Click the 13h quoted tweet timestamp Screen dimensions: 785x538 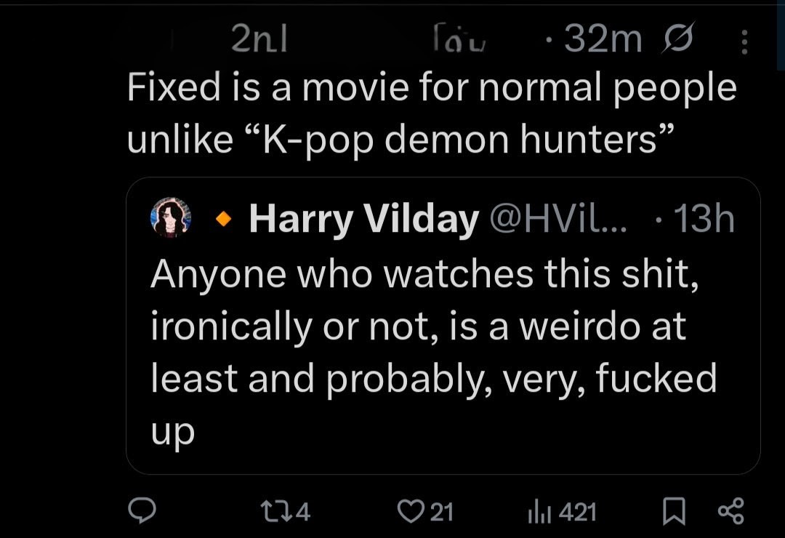pyautogui.click(x=704, y=219)
